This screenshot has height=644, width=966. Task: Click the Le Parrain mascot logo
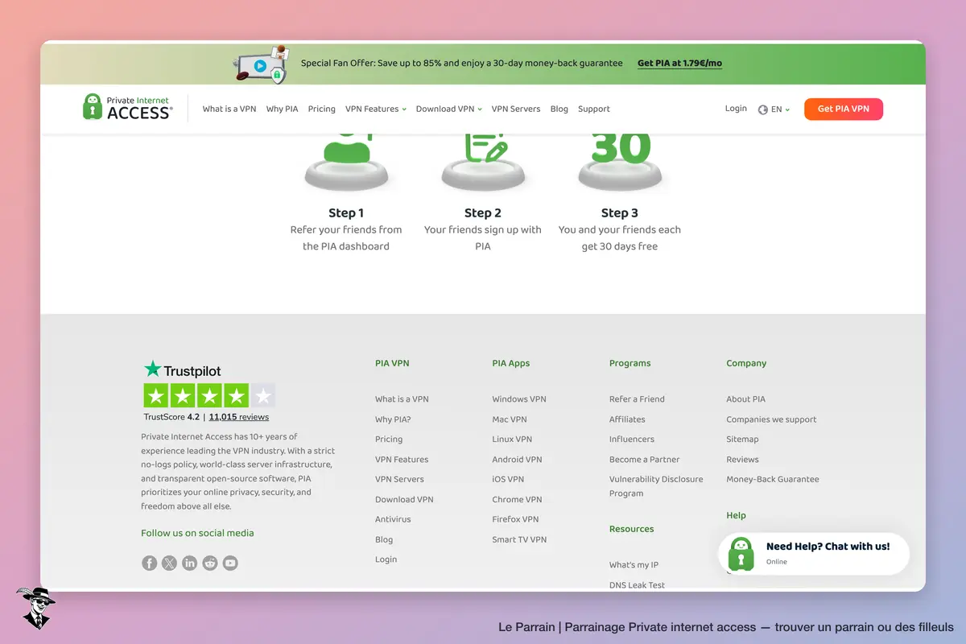[x=35, y=608]
